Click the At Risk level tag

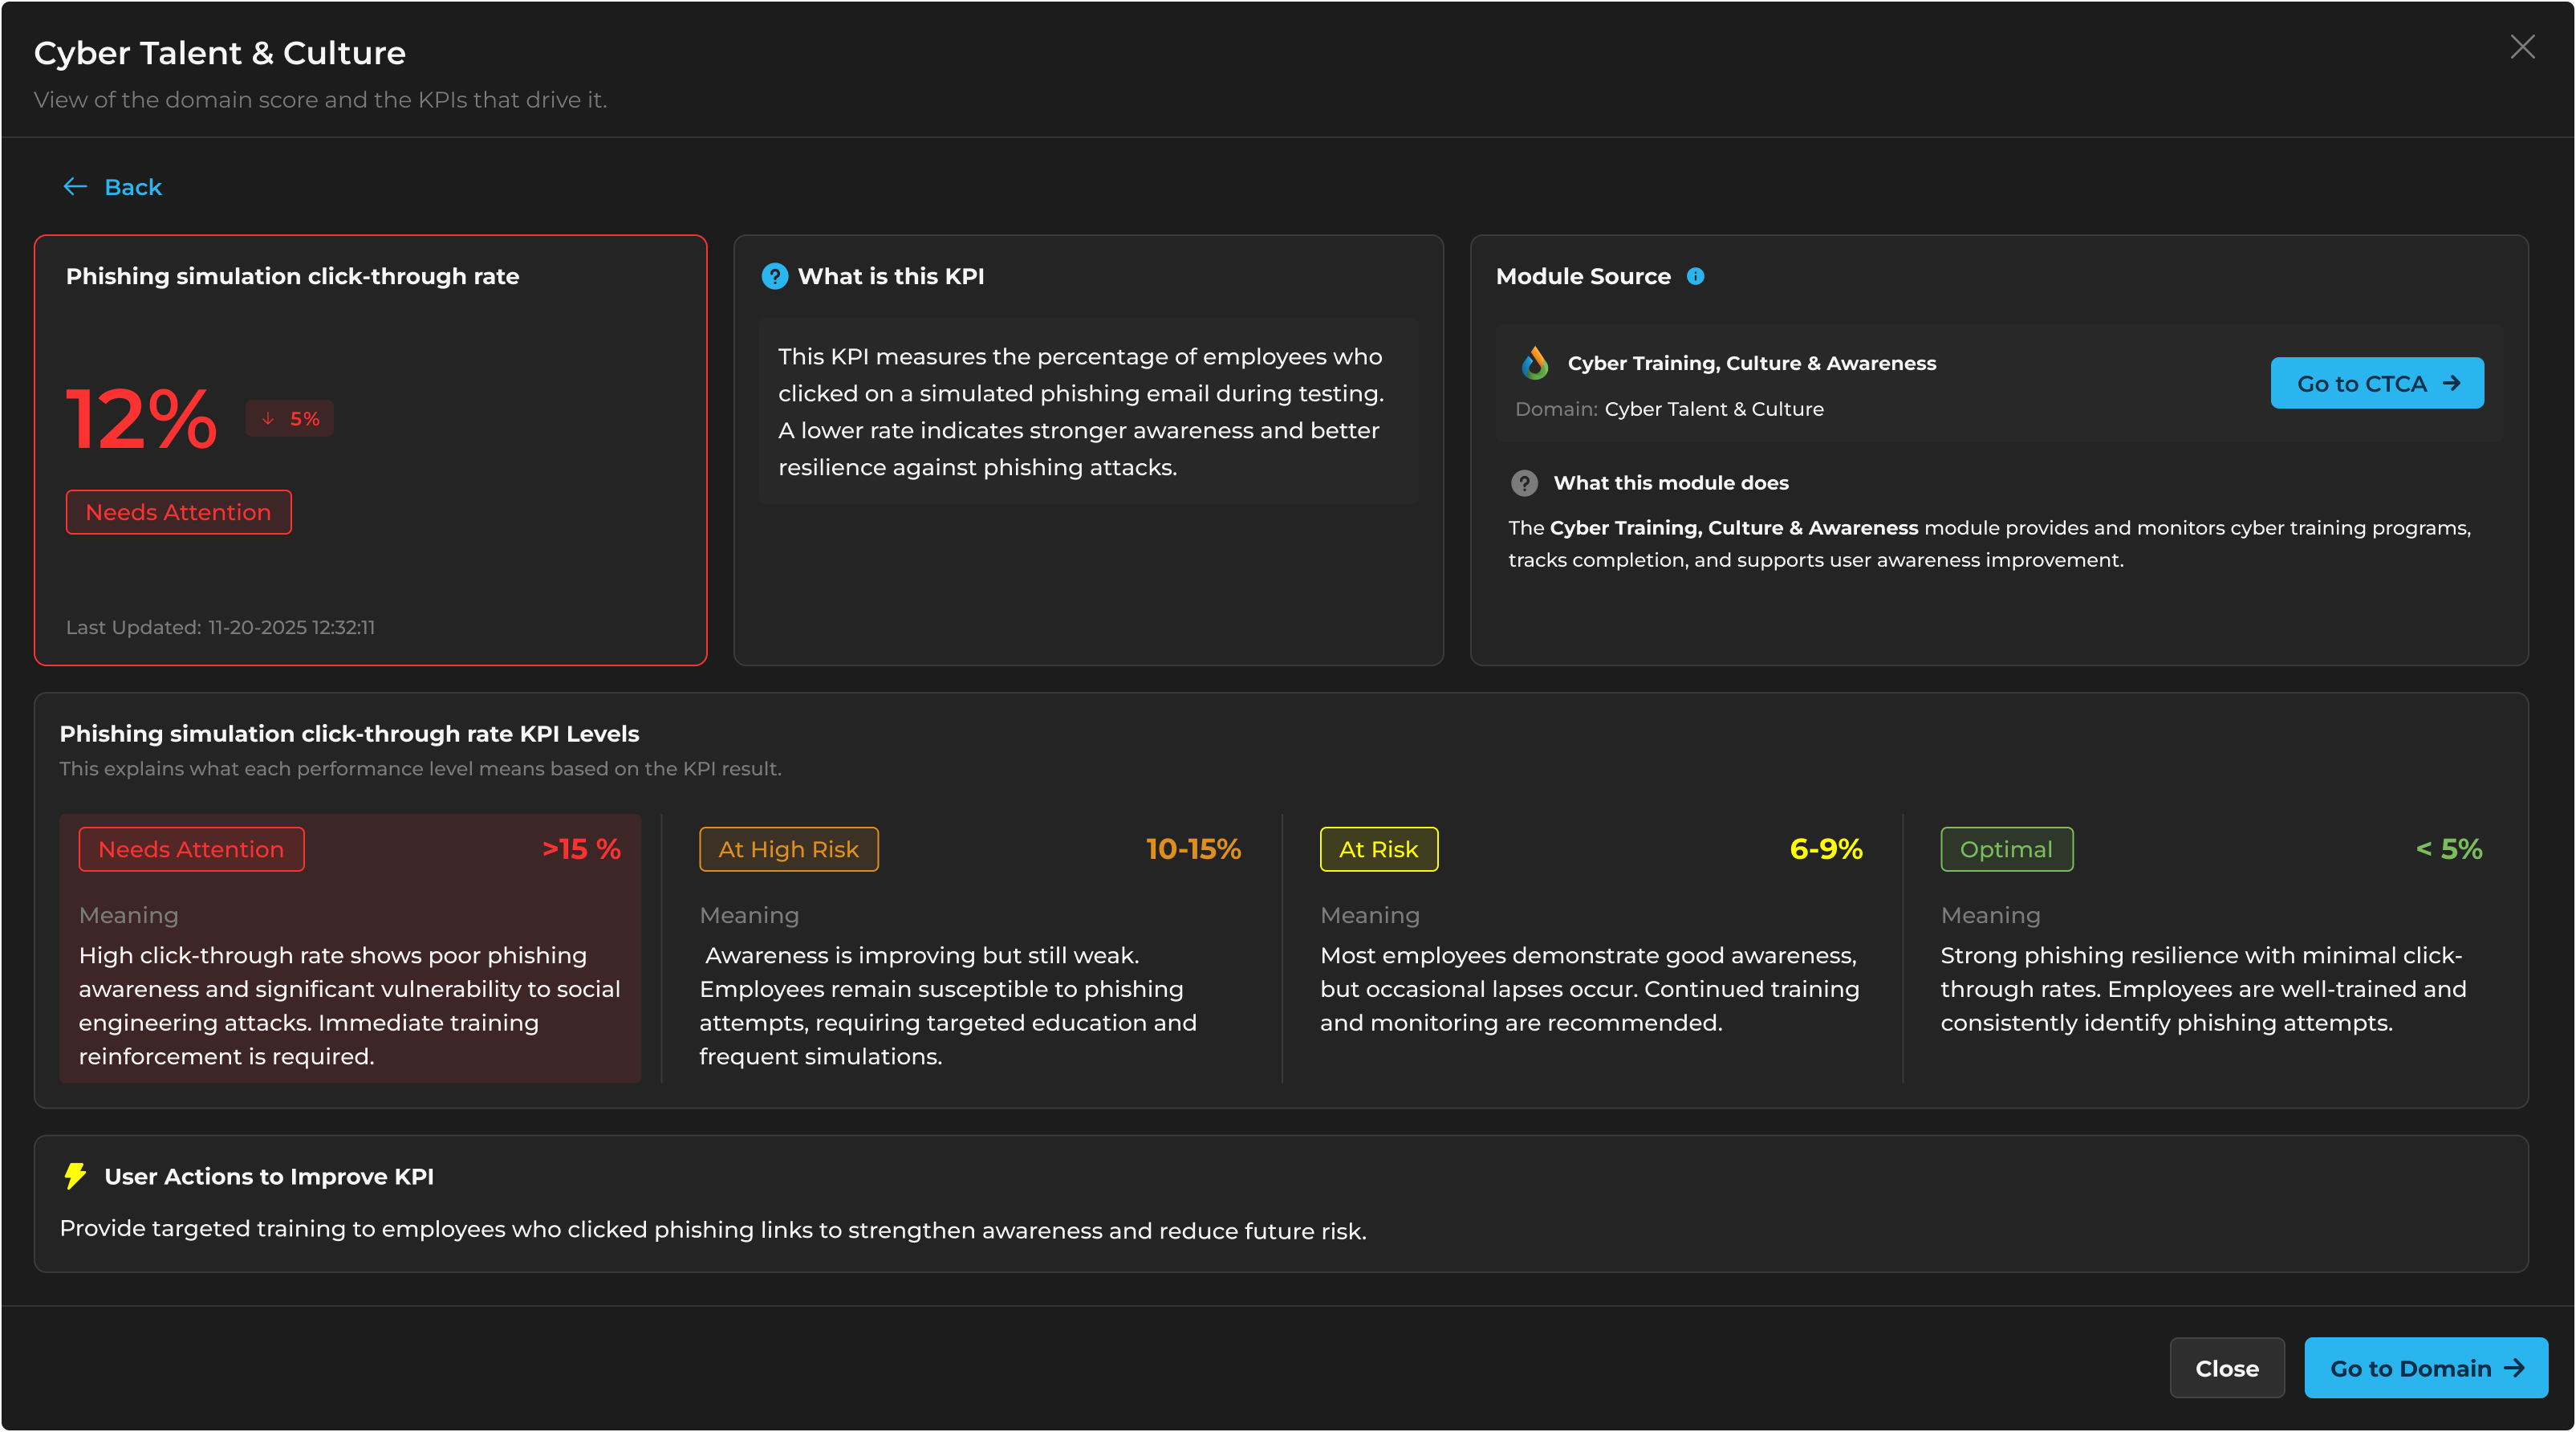[x=1378, y=849]
